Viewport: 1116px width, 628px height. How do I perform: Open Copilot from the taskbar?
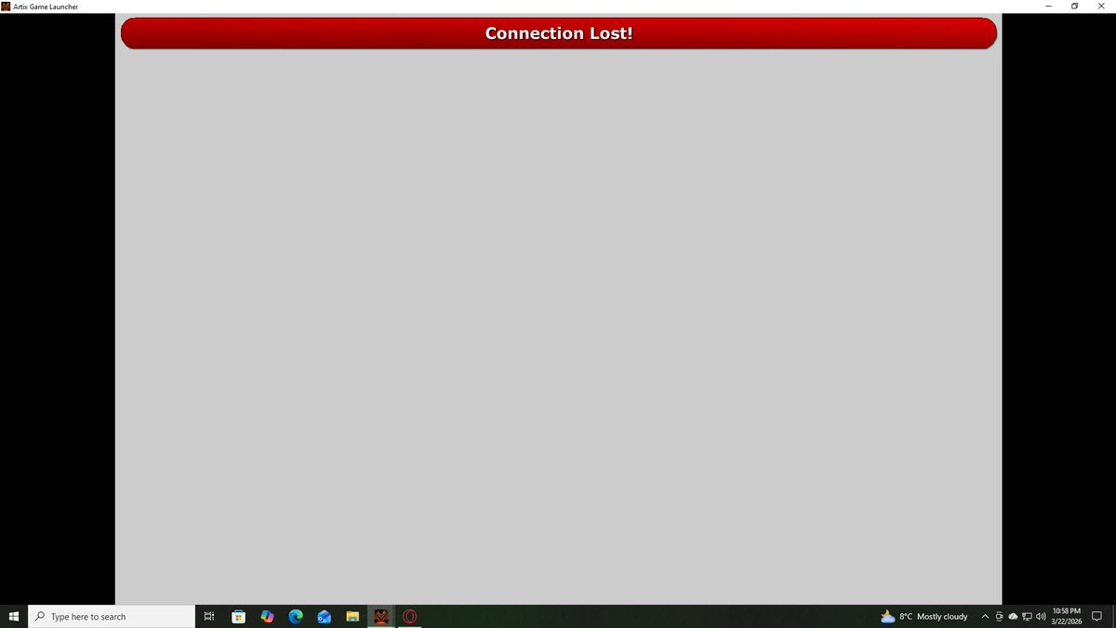pos(267,616)
